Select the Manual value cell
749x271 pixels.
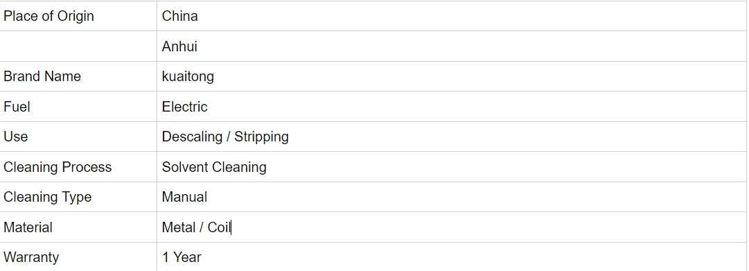click(x=451, y=197)
